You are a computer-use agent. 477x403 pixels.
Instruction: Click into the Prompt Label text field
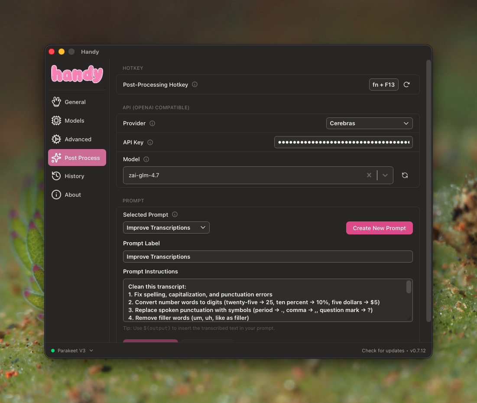point(268,257)
